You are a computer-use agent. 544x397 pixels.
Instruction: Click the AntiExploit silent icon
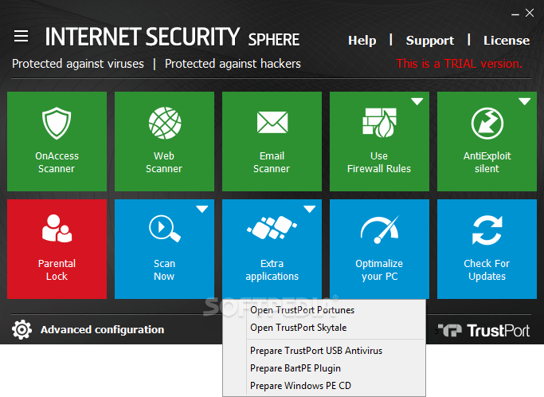coord(487,124)
